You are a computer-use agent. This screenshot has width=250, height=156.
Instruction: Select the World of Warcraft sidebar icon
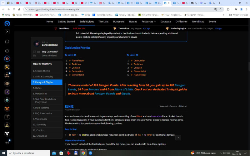click(x=7, y=67)
